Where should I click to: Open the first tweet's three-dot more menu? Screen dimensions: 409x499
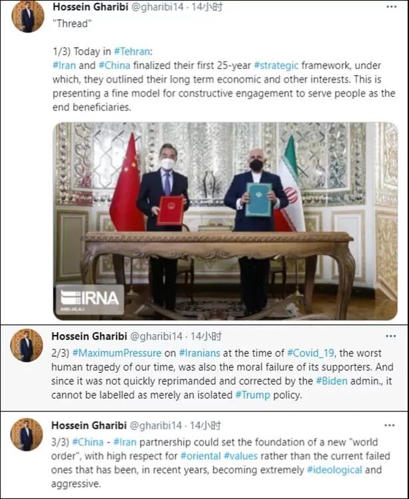tap(391, 7)
